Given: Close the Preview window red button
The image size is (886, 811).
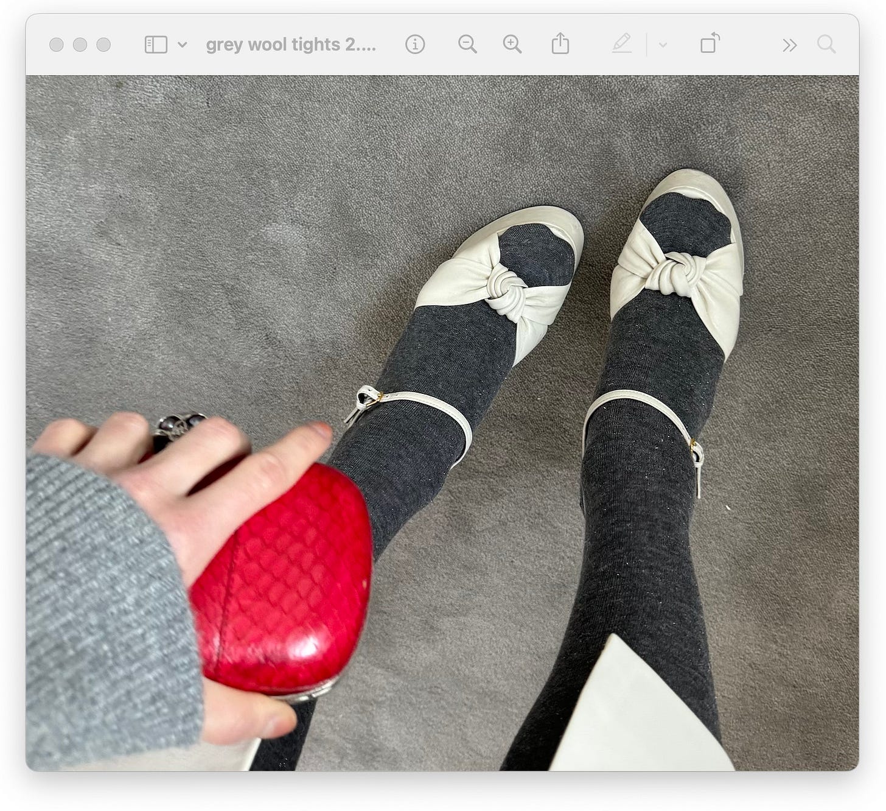Looking at the screenshot, I should [x=57, y=44].
